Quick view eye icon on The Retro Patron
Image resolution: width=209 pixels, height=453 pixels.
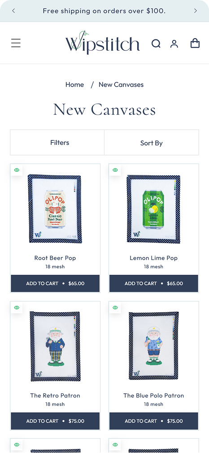tap(17, 307)
